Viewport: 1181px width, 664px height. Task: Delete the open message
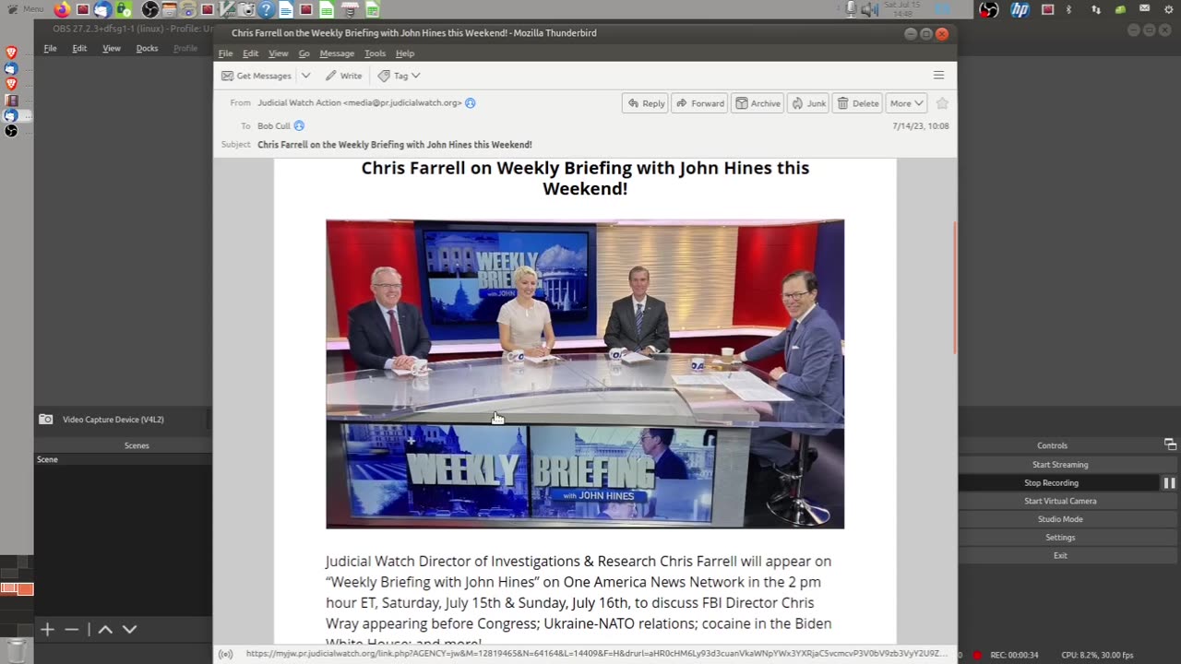point(858,103)
